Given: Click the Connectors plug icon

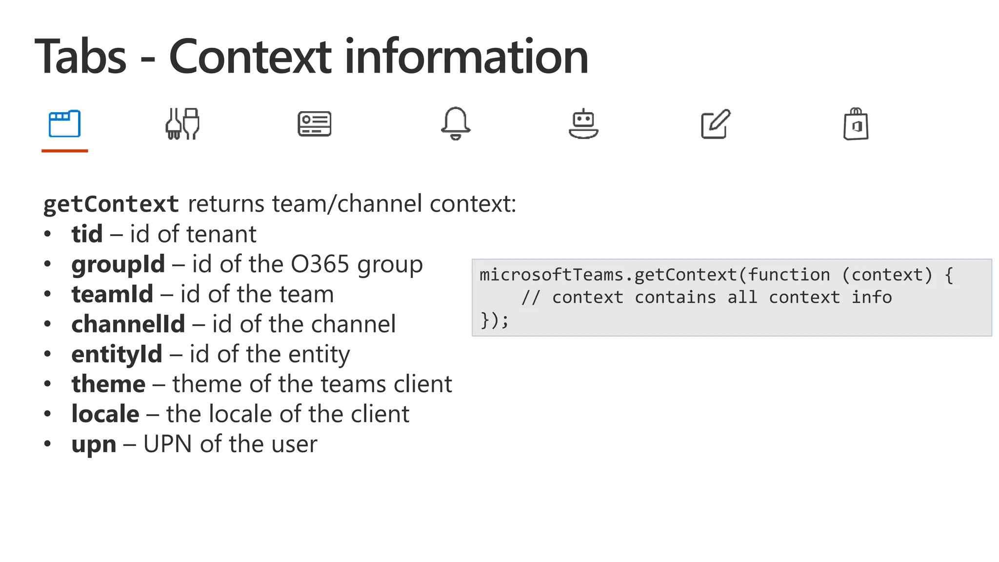Looking at the screenshot, I should (x=182, y=124).
